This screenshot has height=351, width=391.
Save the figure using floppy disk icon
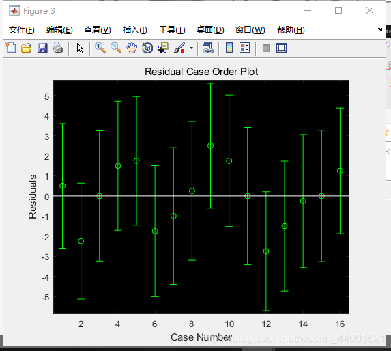[42, 48]
